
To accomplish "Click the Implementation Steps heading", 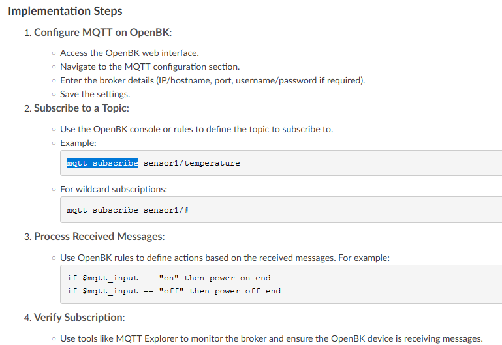I will [x=65, y=11].
